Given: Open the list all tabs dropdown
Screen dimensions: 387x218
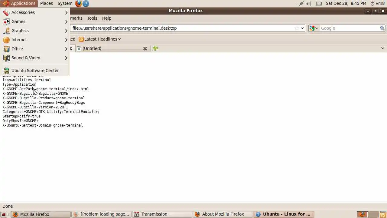Looking at the screenshot, I should point(382,48).
